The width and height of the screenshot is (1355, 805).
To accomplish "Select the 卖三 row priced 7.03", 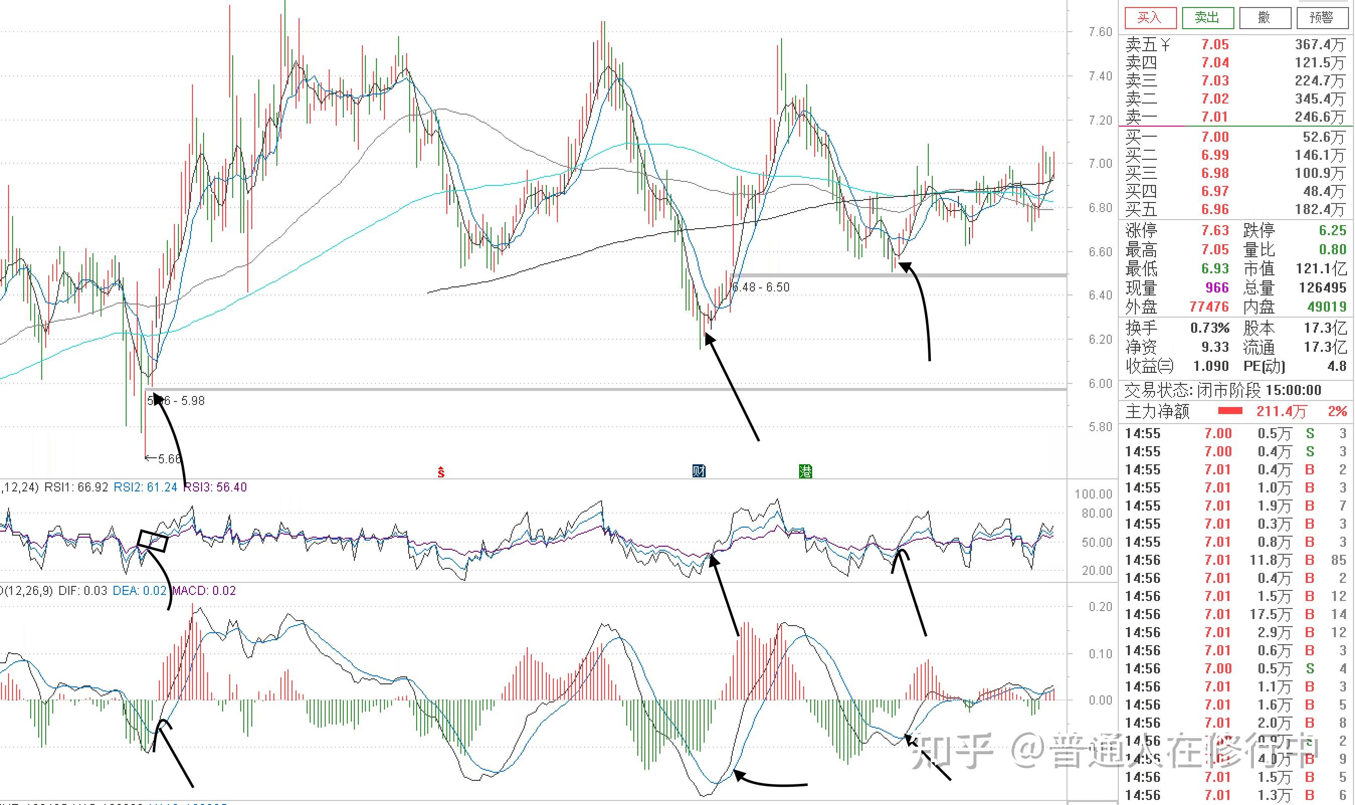I will pos(1236,80).
